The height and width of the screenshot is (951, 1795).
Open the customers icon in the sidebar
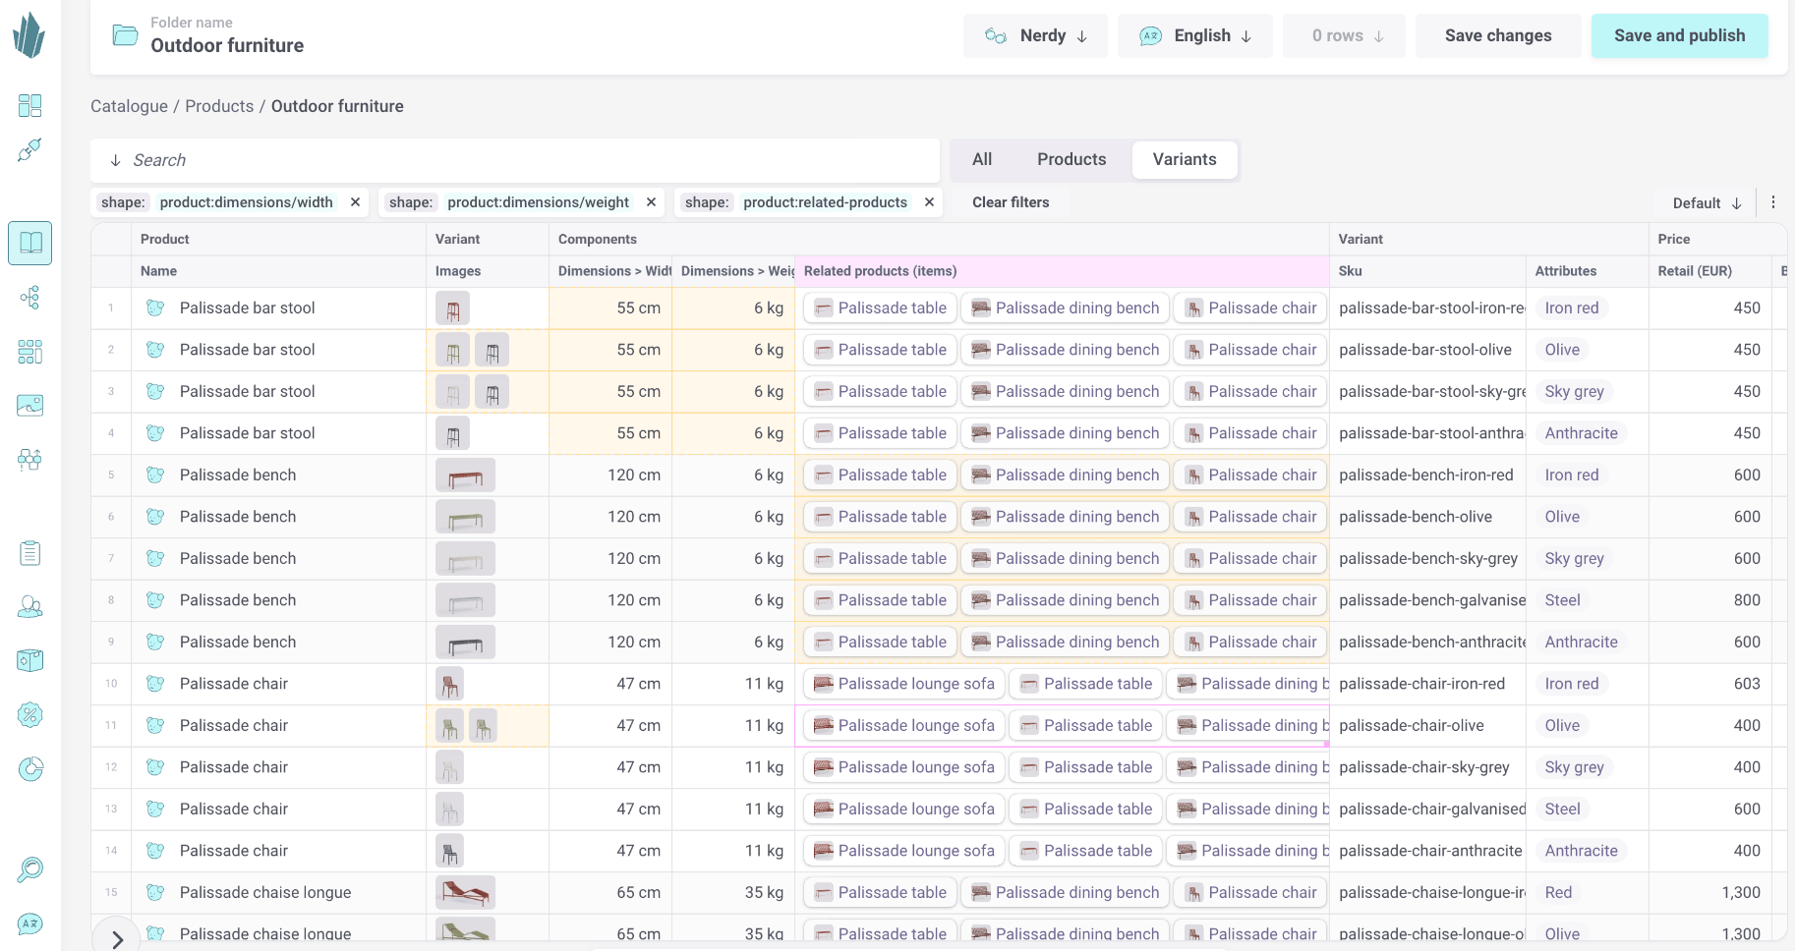point(30,607)
